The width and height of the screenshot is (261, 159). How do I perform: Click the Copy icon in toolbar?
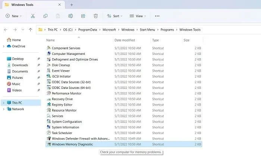point(45,16)
